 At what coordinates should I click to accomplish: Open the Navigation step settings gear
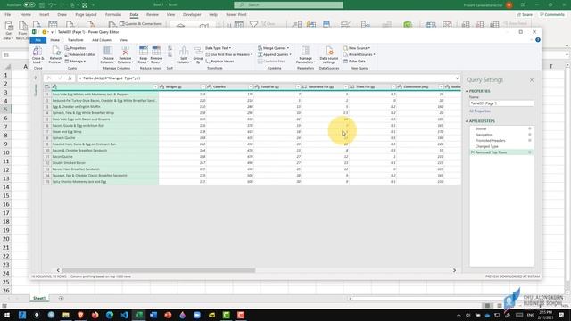(x=530, y=135)
